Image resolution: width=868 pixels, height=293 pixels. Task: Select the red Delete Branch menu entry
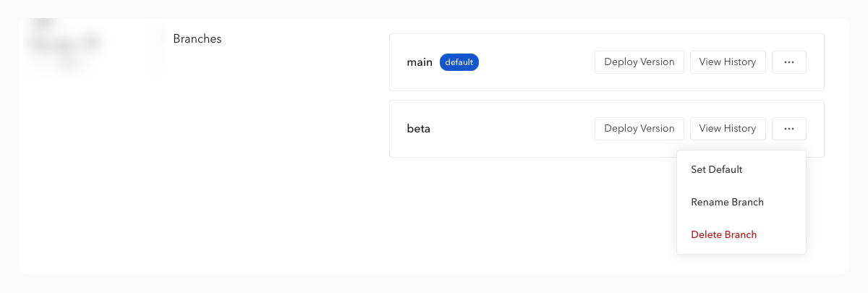(x=723, y=234)
